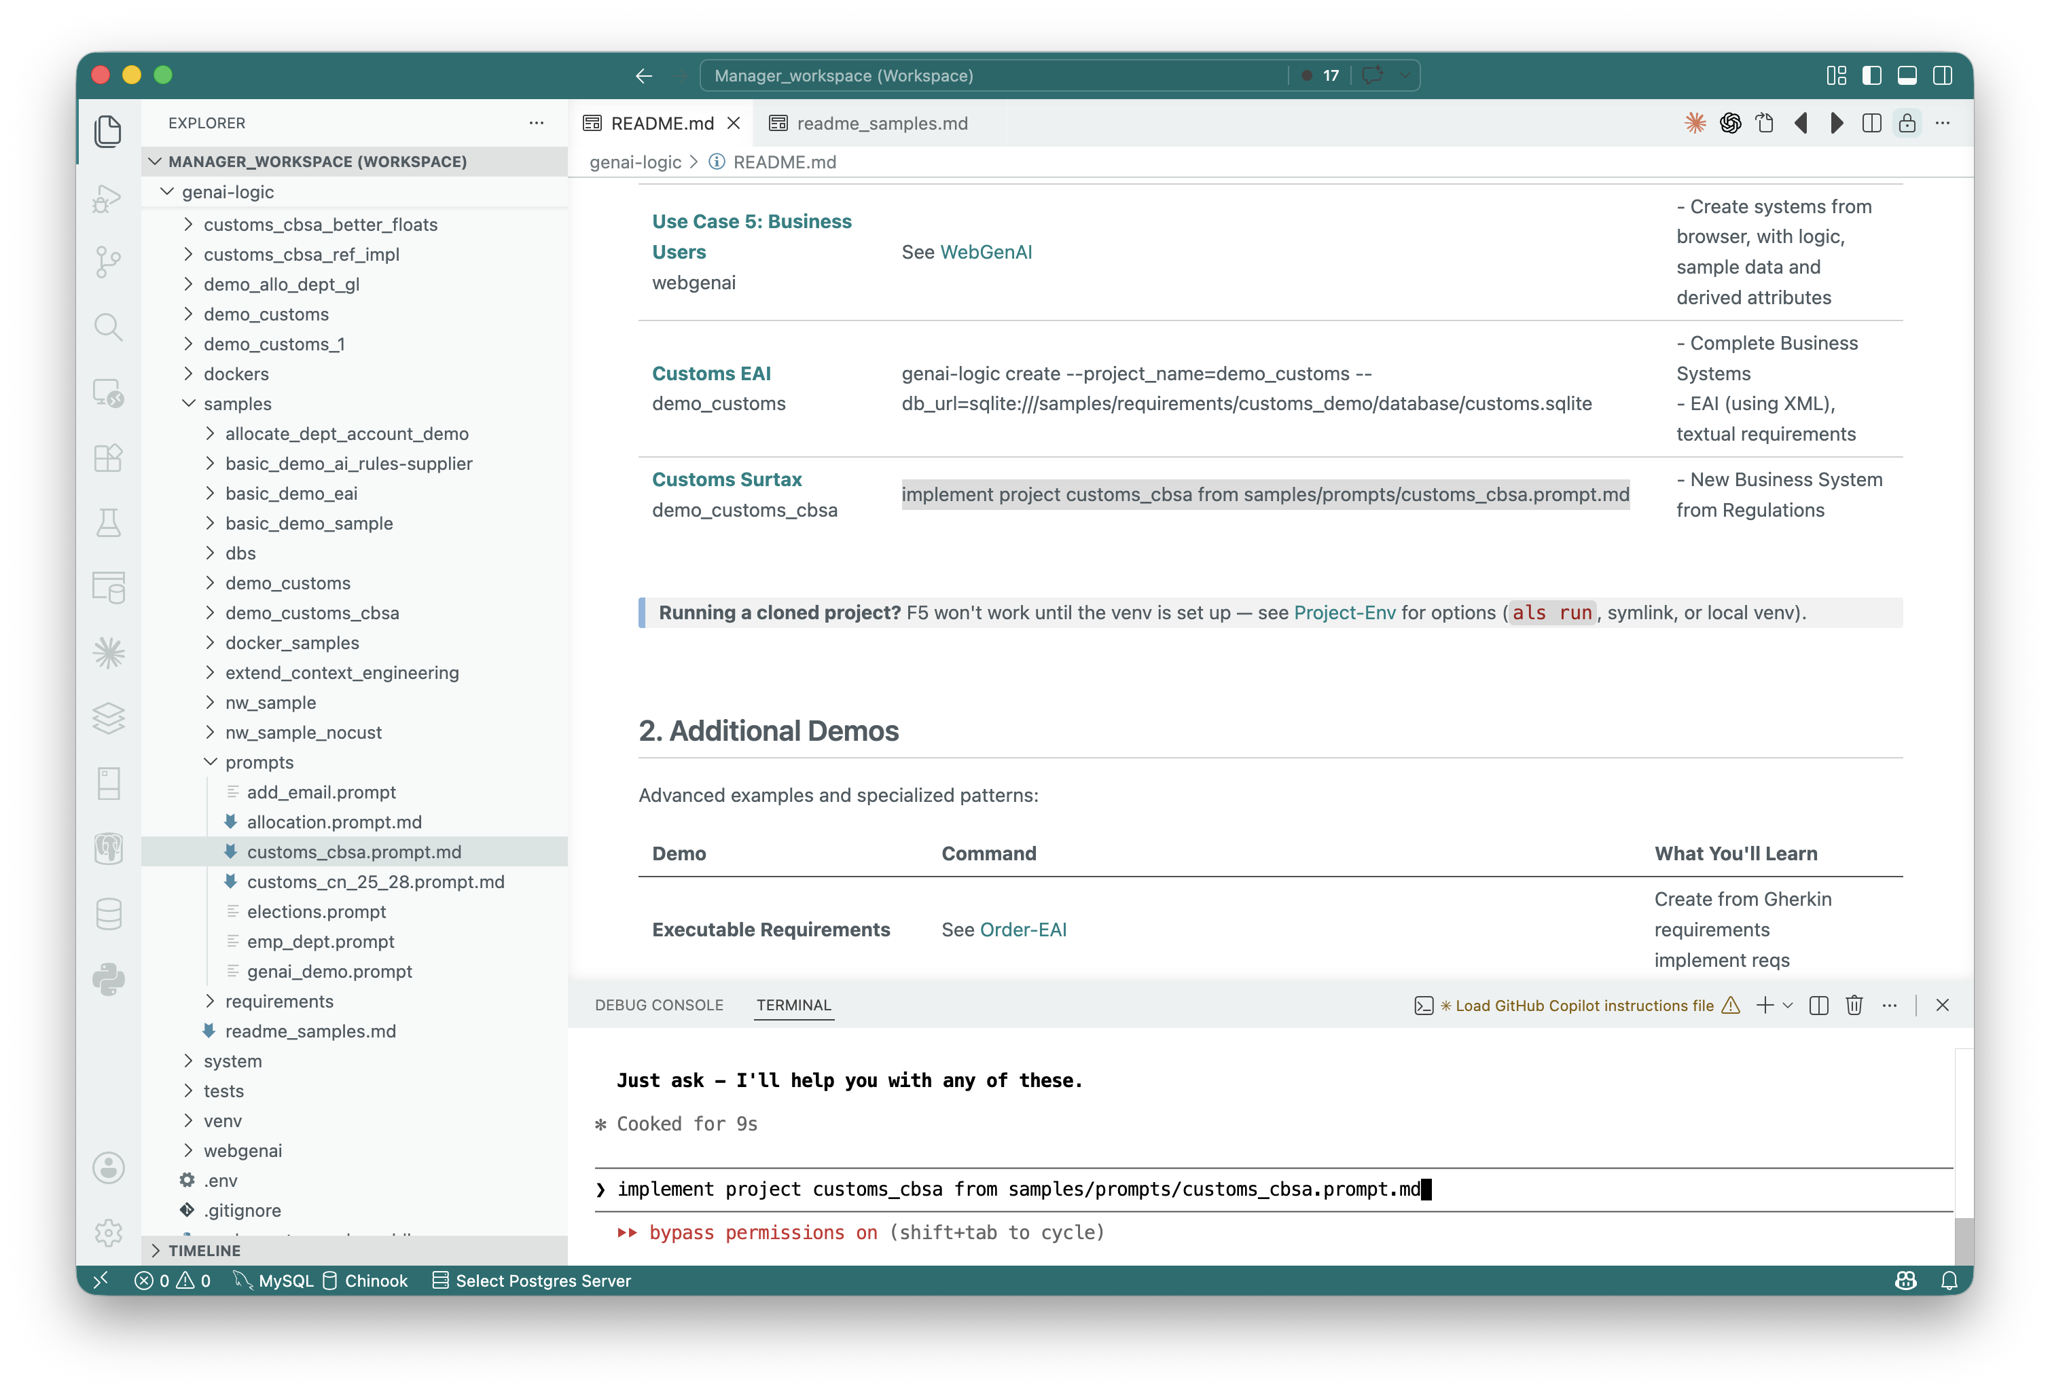
Task: Open the editor More Actions ellipsis
Action: (x=1941, y=124)
